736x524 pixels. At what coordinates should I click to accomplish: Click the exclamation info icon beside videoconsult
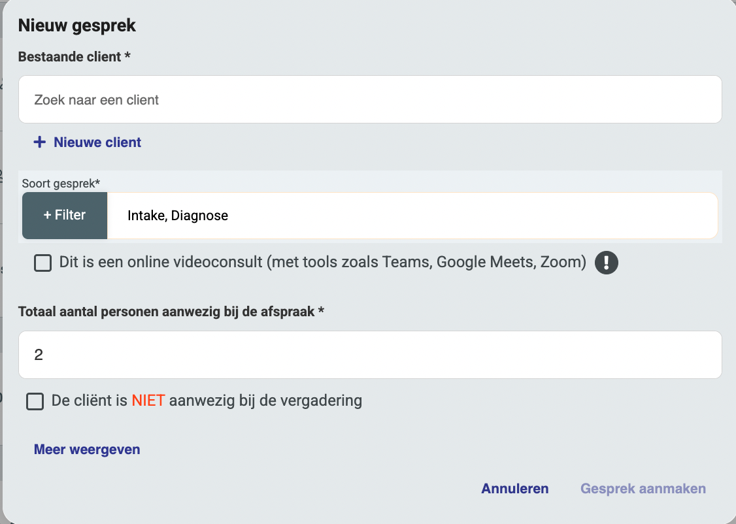click(607, 263)
